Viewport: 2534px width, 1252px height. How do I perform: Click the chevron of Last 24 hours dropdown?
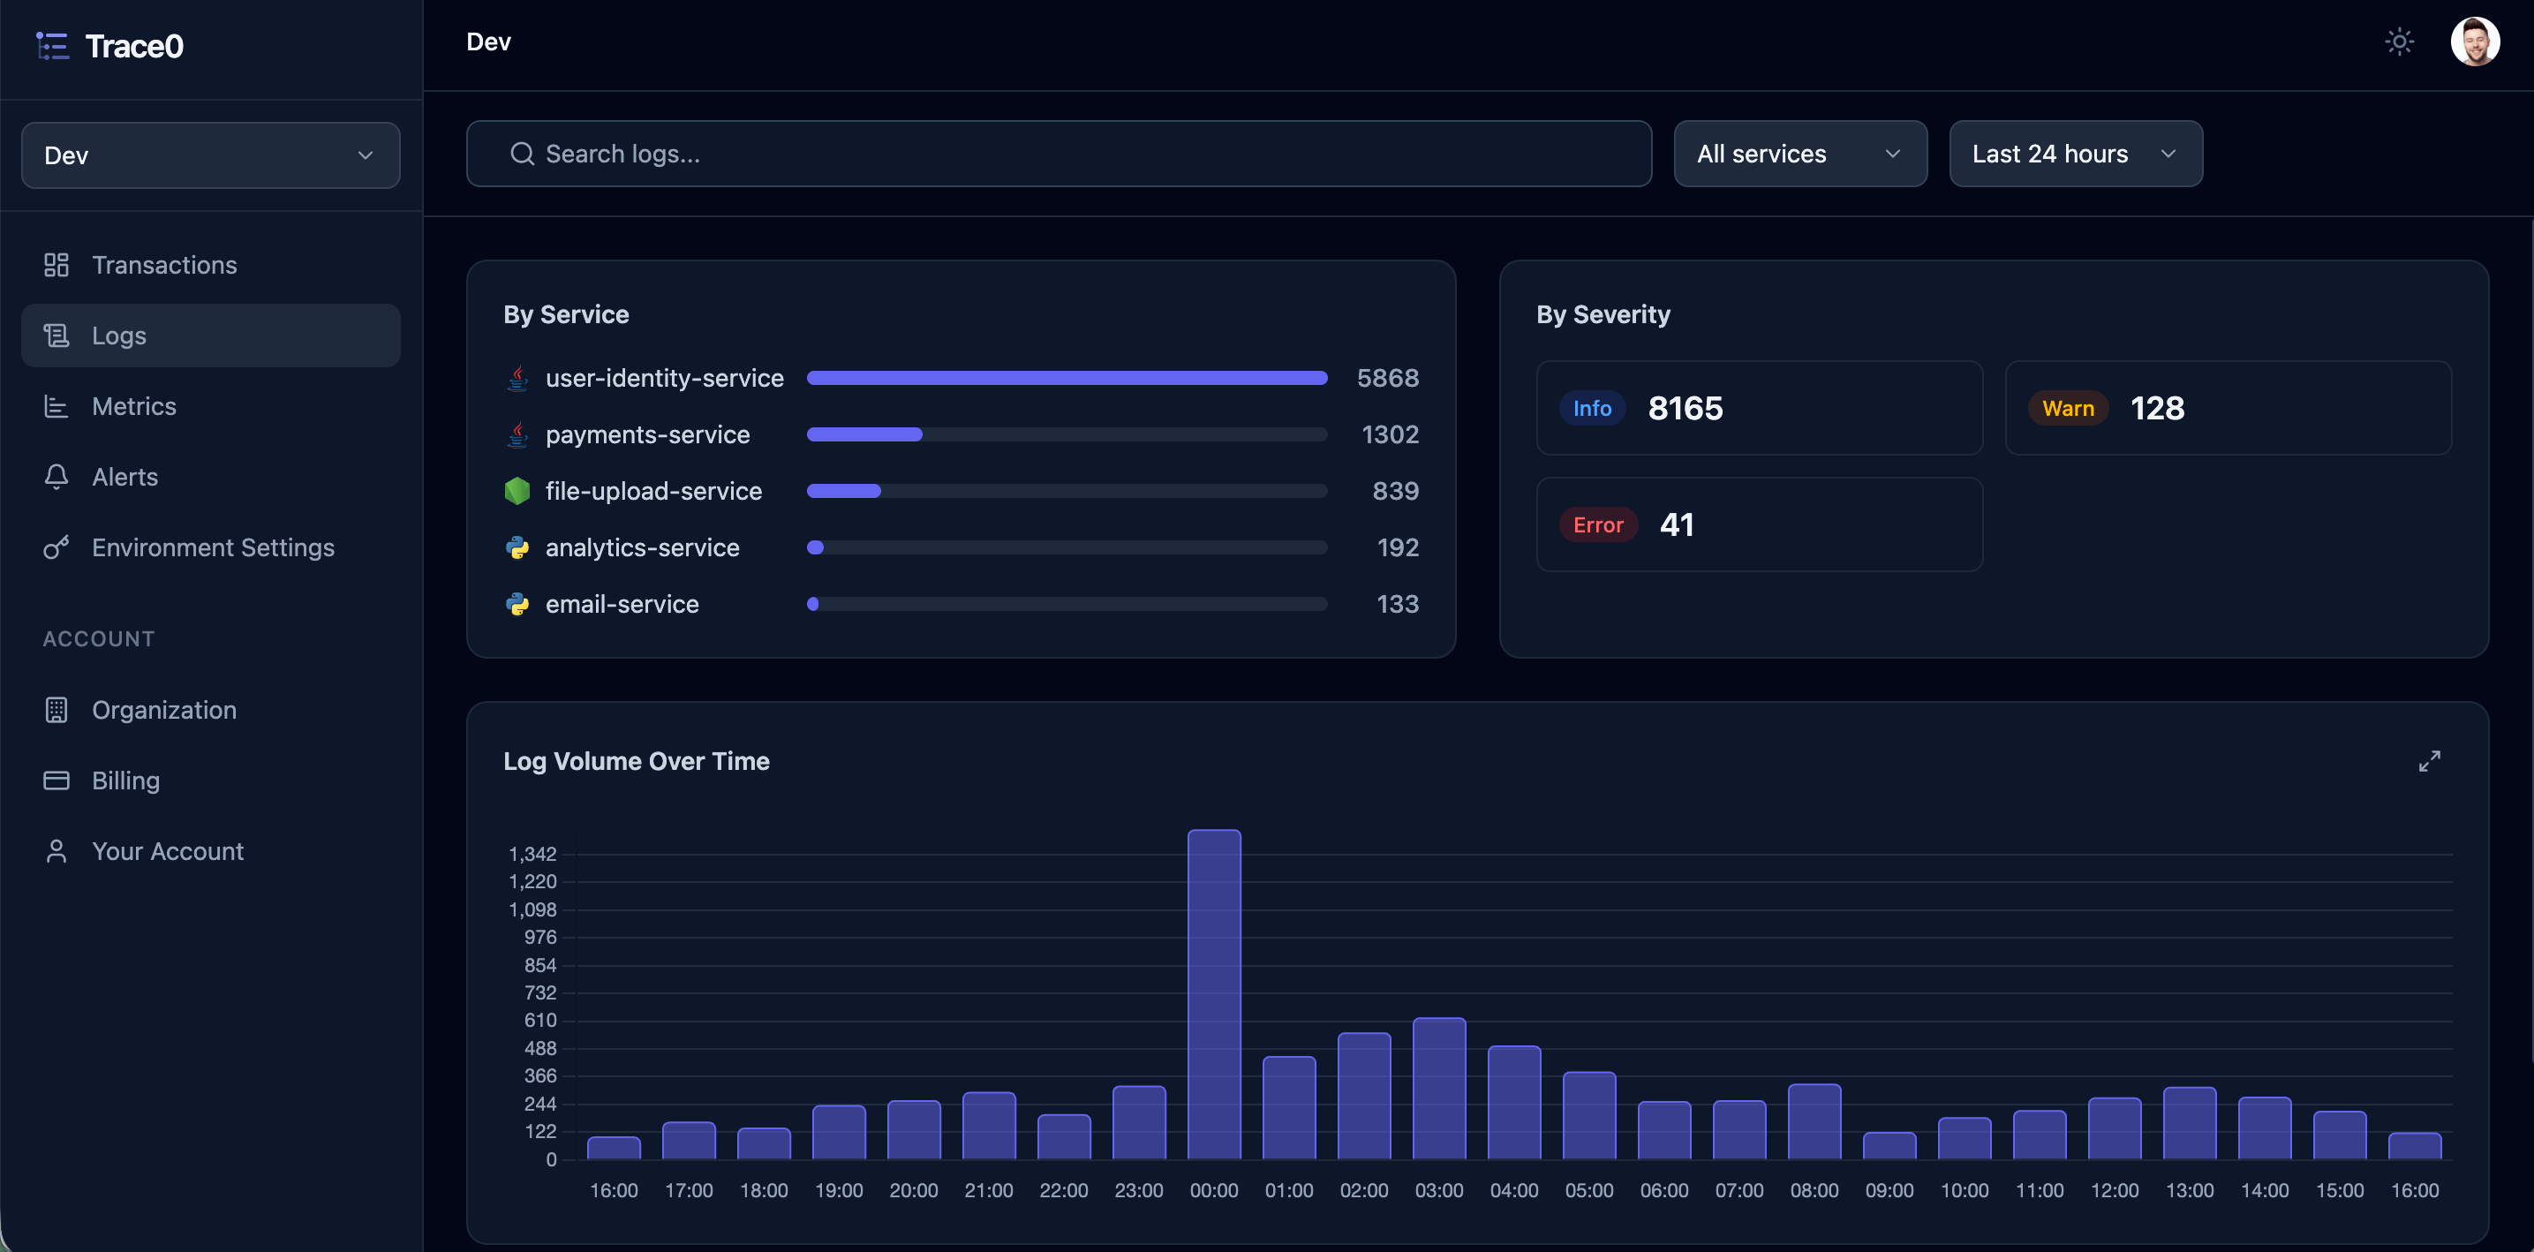coord(2167,154)
